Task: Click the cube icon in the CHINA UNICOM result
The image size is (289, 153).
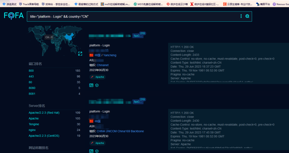Action: pyautogui.click(x=97, y=151)
